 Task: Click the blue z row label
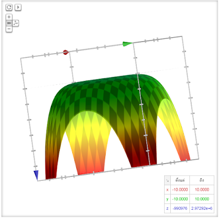coord(168,208)
